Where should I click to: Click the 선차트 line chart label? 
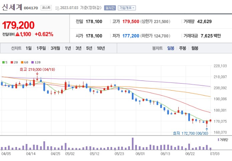tap(16, 48)
